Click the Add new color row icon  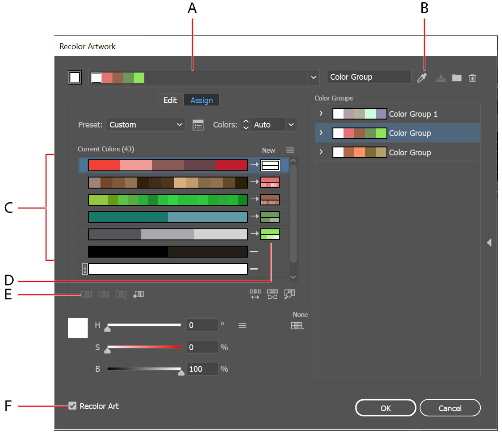(139, 293)
